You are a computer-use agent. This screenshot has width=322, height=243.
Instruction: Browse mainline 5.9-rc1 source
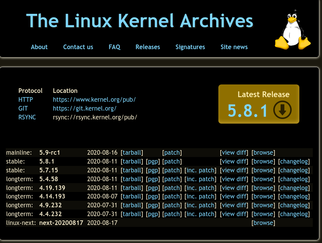click(x=263, y=153)
